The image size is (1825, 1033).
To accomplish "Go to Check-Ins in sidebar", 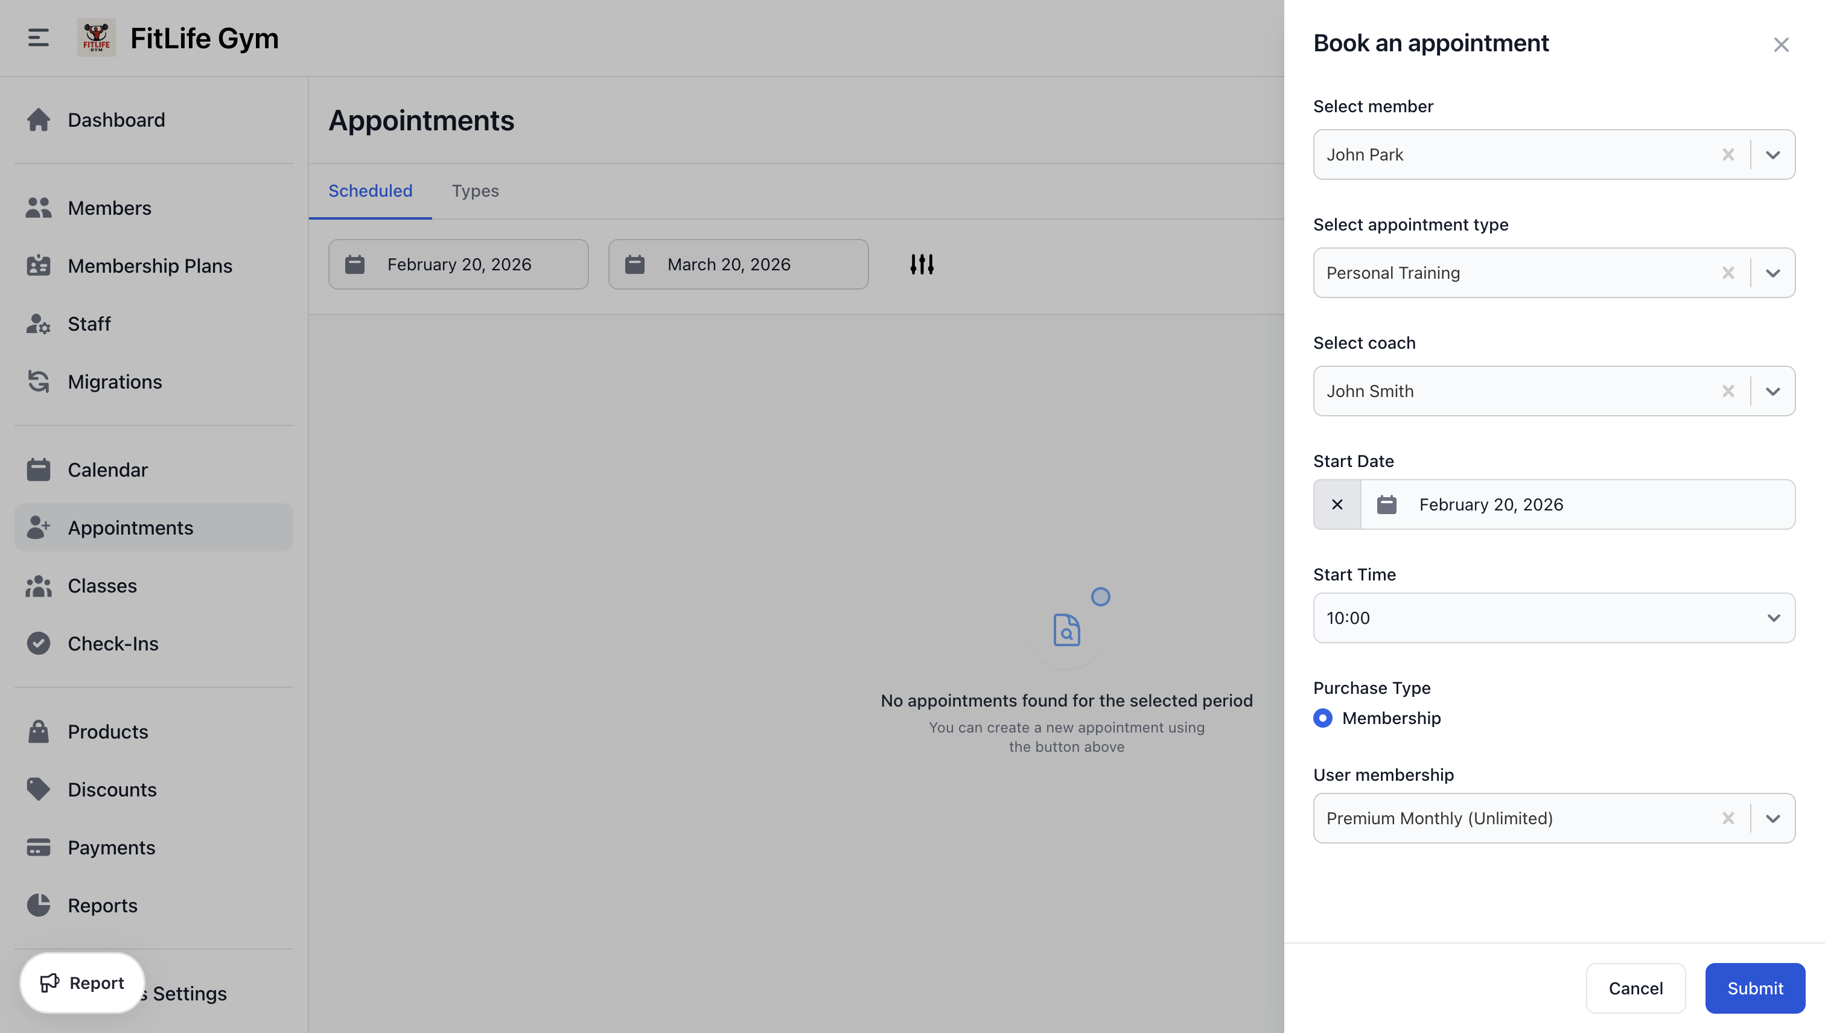I will tap(113, 643).
